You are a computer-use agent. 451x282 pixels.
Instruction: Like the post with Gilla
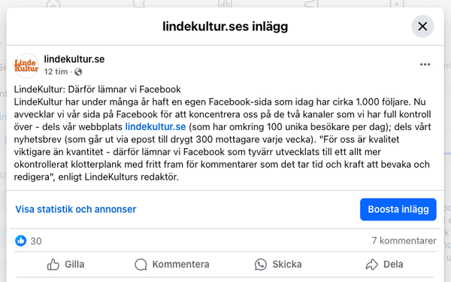(x=65, y=264)
